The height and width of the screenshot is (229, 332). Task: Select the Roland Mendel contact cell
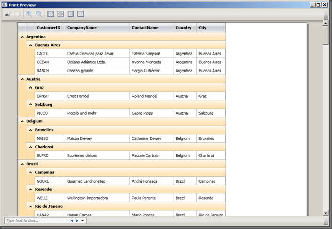[152, 96]
